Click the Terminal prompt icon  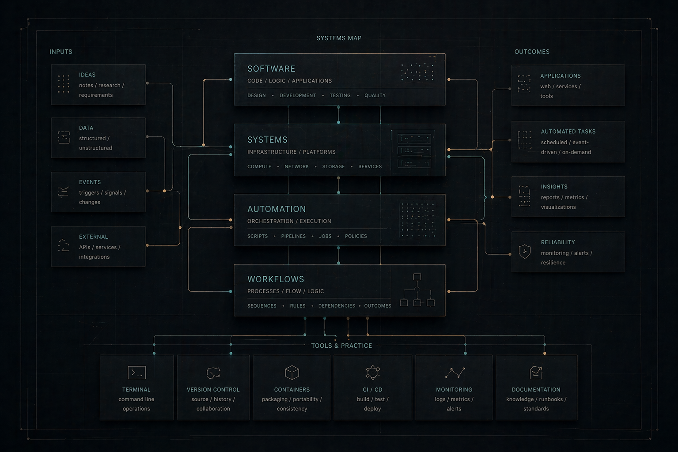coord(136,373)
